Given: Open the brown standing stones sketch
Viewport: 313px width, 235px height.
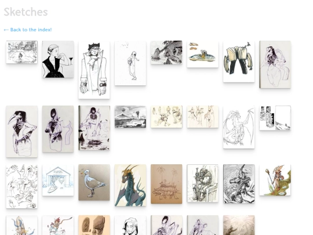Looking at the screenshot, I should (94, 225).
